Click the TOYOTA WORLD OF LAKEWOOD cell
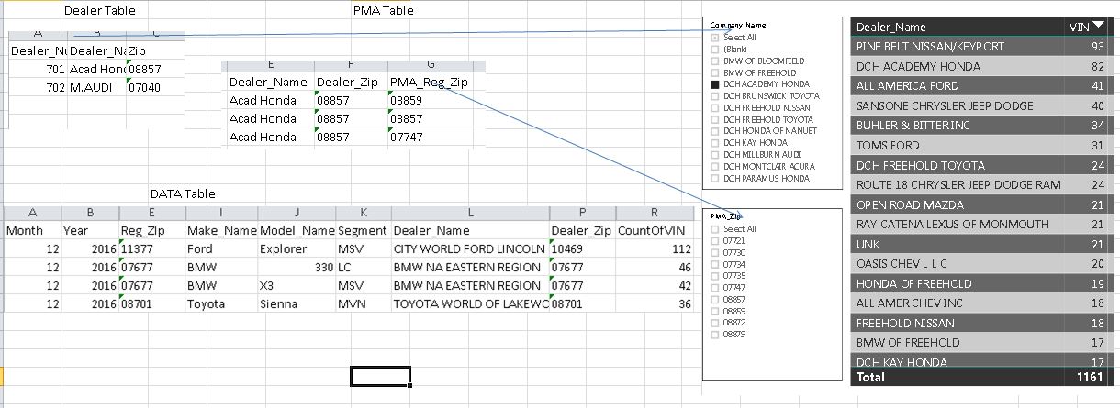The height and width of the screenshot is (408, 1120). [469, 303]
